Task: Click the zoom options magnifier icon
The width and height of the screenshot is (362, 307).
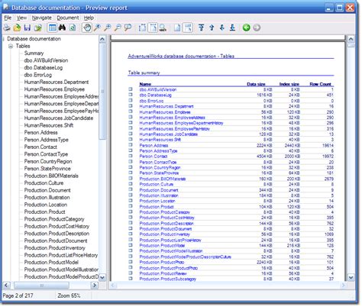Action: pos(128,27)
